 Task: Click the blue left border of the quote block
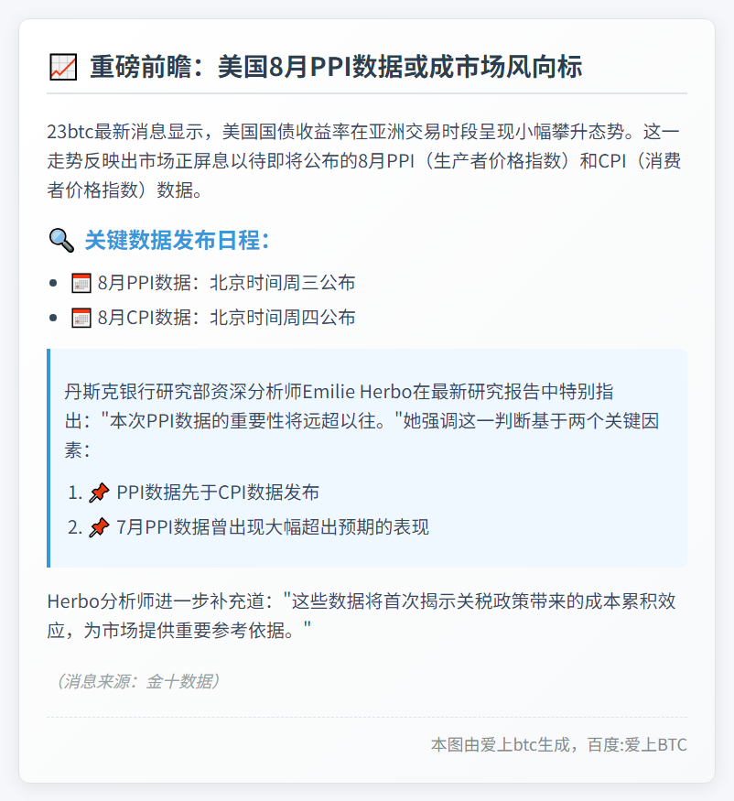tap(49, 458)
